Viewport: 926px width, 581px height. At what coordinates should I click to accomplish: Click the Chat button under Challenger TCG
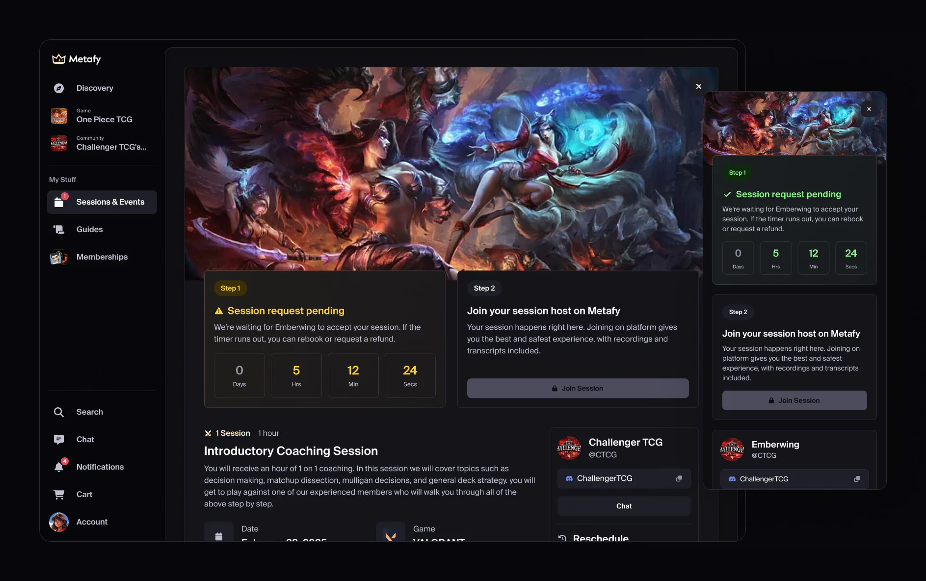(624, 506)
